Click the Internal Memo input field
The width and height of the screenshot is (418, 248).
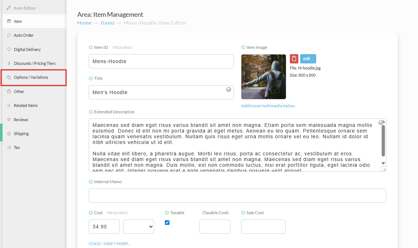237,196
